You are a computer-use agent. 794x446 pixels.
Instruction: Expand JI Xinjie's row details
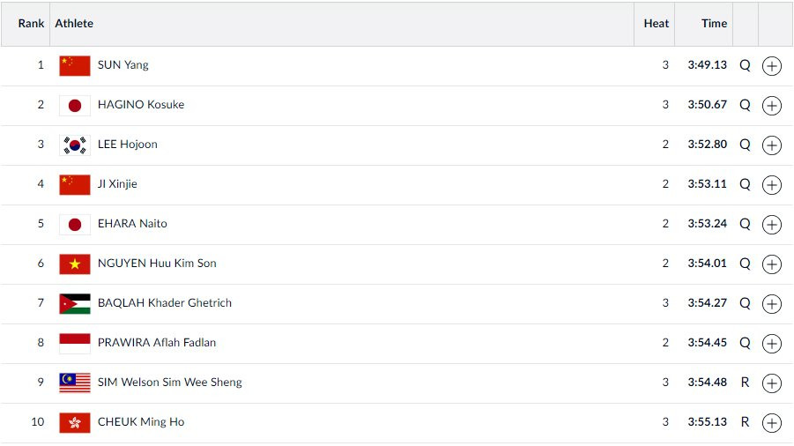pyautogui.click(x=771, y=185)
